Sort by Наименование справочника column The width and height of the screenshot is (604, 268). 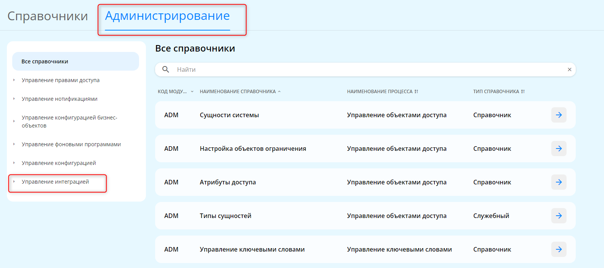240,92
